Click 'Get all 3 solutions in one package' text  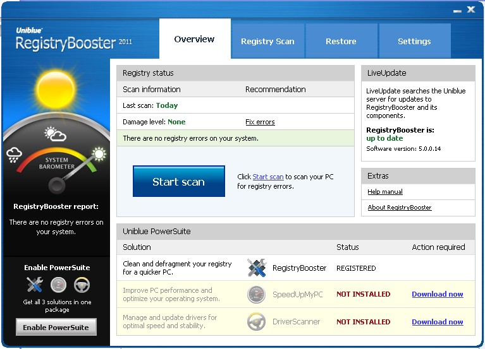(57, 306)
